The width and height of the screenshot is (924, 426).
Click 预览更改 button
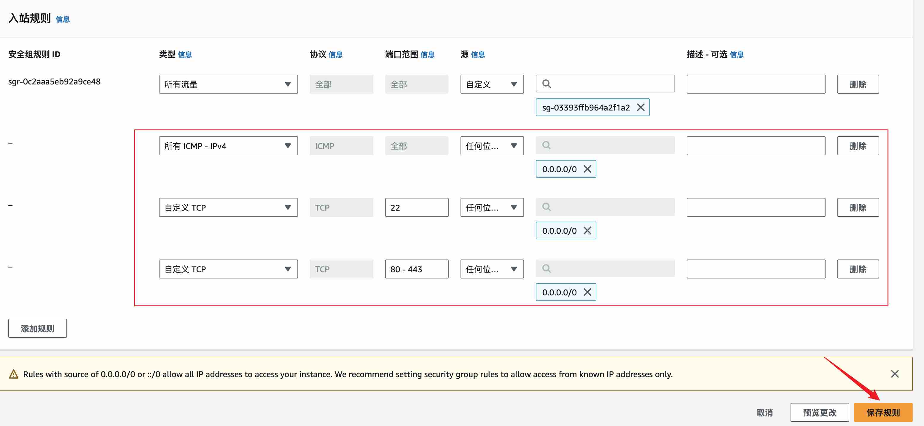point(820,412)
